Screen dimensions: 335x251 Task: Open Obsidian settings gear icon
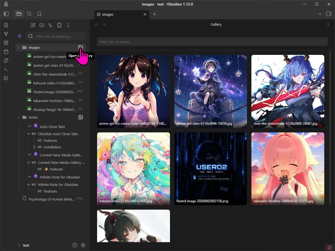coord(83,245)
